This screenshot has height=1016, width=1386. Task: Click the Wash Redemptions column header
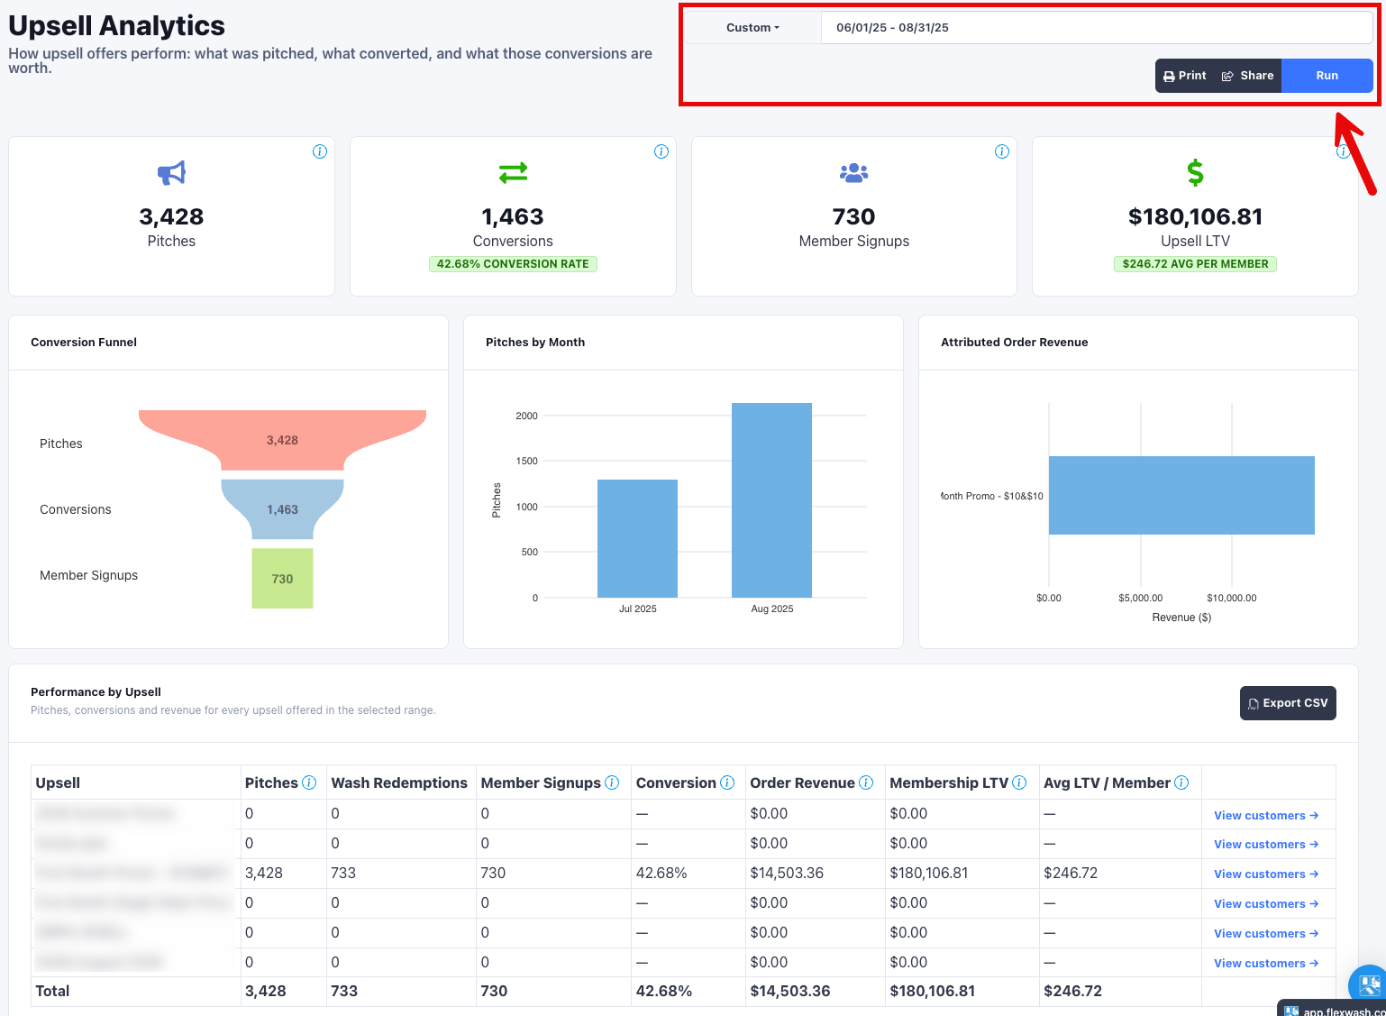pos(399,783)
